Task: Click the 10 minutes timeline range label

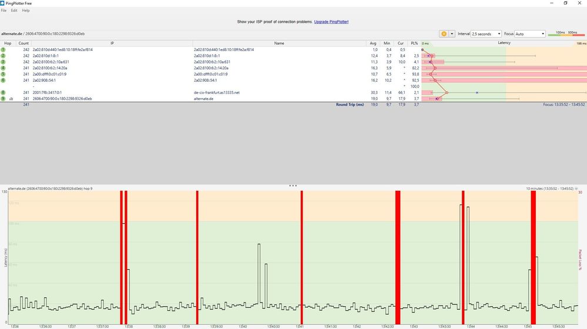Action: (549, 189)
